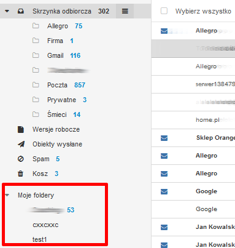Open the Prywatne subfolder
This screenshot has width=235, height=248.
coord(61,100)
